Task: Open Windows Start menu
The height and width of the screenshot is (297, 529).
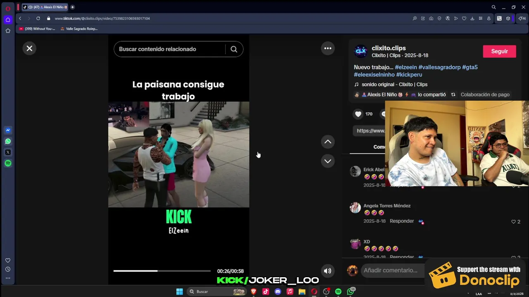Action: click(x=179, y=292)
